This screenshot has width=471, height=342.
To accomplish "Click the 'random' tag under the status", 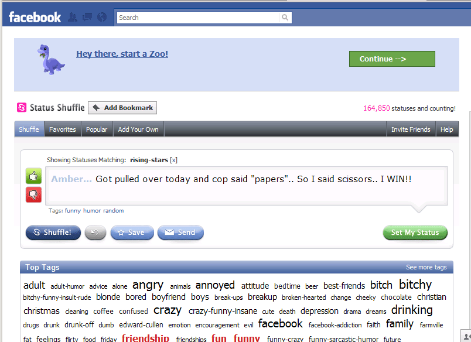I will pyautogui.click(x=113, y=210).
